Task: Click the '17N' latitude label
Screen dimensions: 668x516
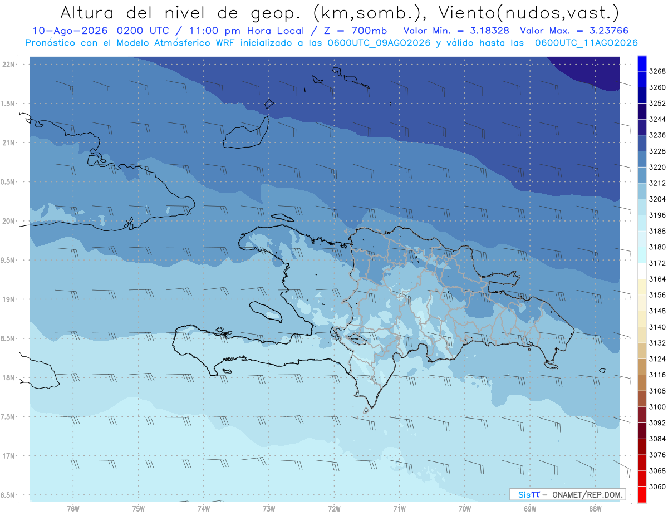Action: click(x=9, y=456)
